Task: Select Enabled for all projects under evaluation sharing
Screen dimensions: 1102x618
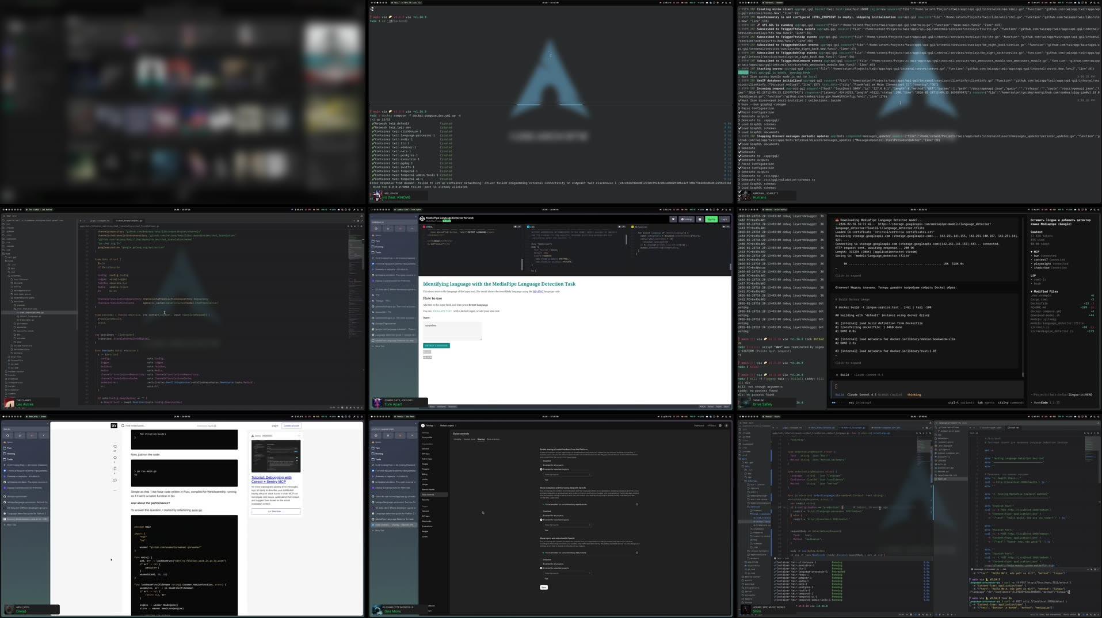Action: pos(542,516)
